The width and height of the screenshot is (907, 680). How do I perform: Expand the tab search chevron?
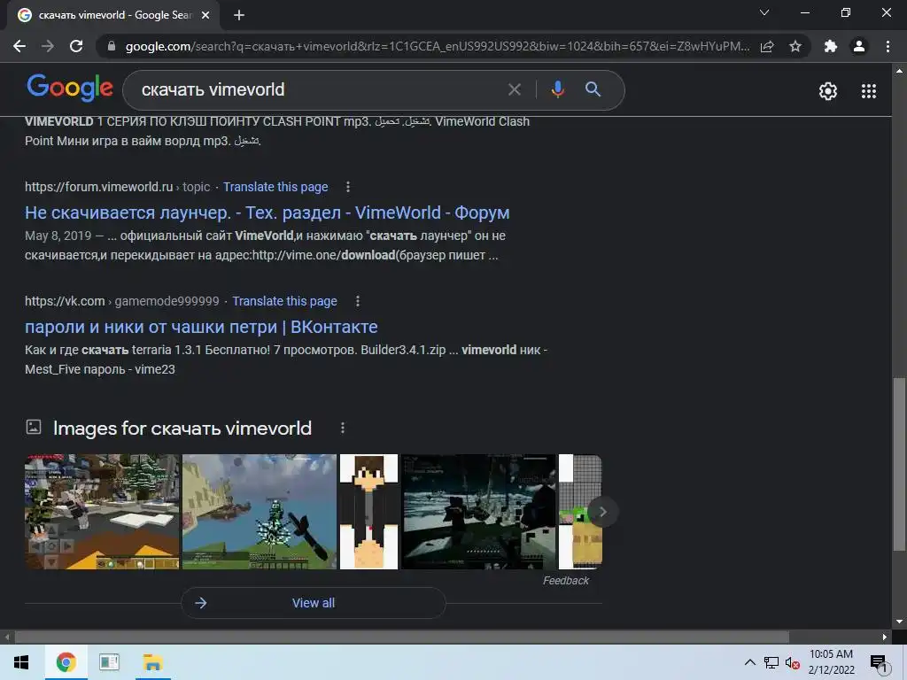click(x=764, y=12)
